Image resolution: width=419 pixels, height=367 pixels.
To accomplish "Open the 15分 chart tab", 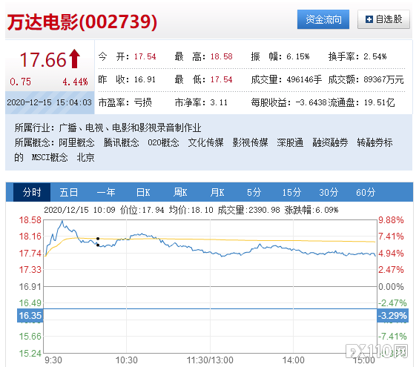I will click(x=291, y=192).
